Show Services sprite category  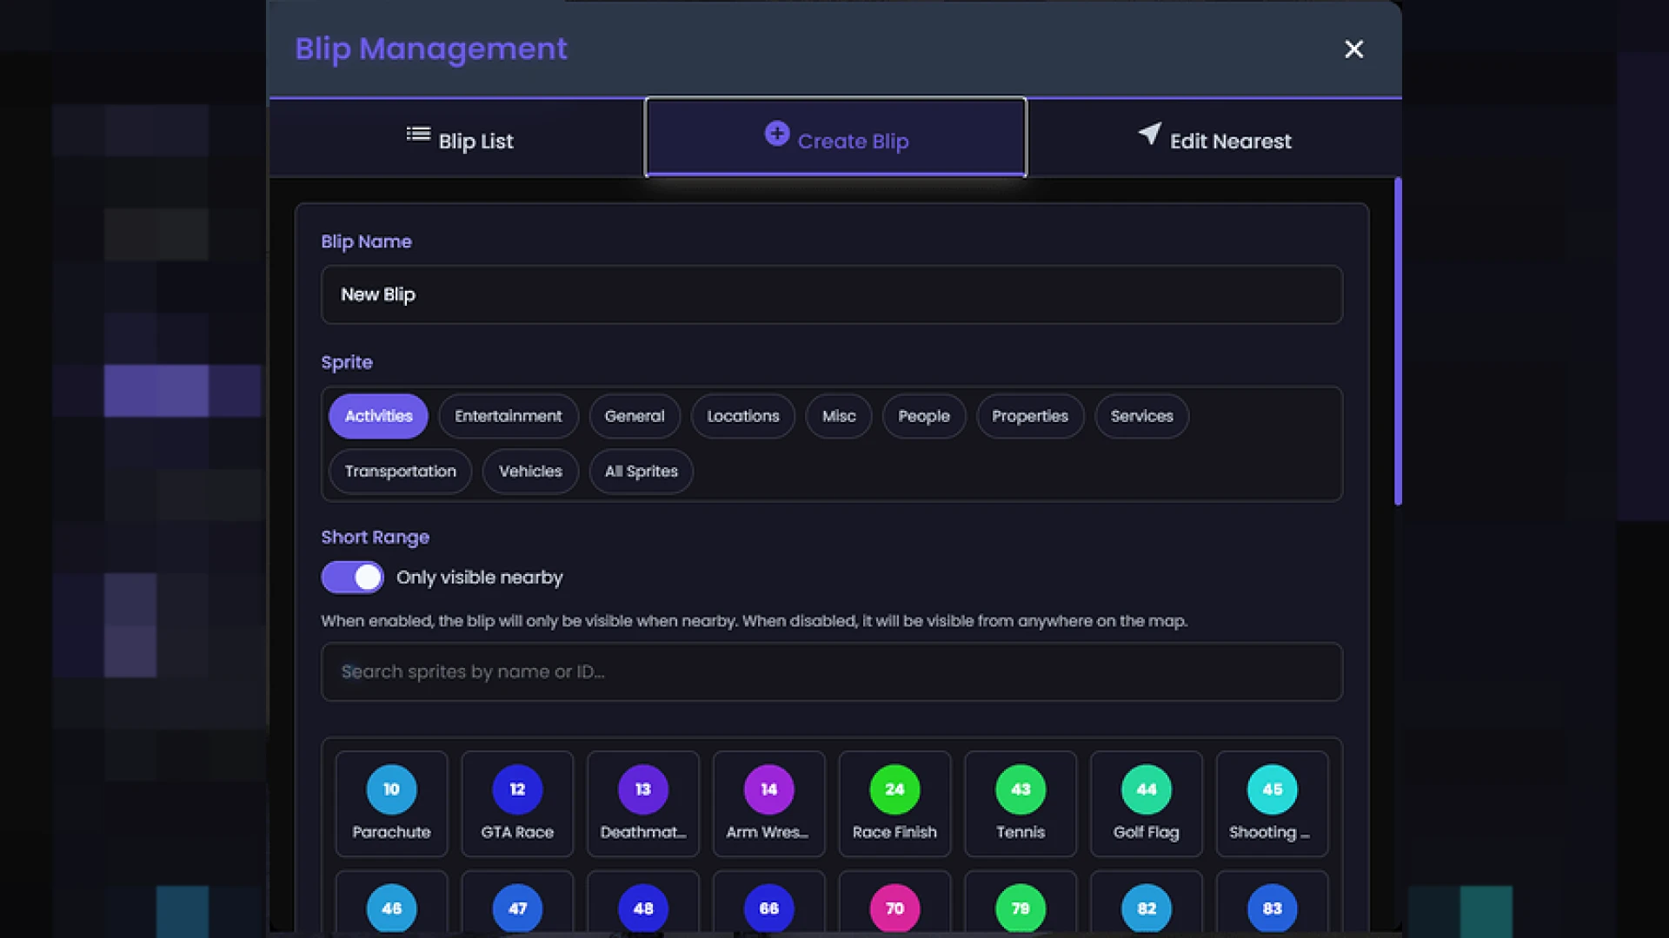point(1141,416)
